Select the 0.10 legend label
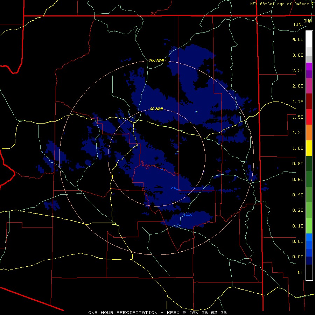Image resolution: width=315 pixels, height=315 pixels. [x=298, y=226]
